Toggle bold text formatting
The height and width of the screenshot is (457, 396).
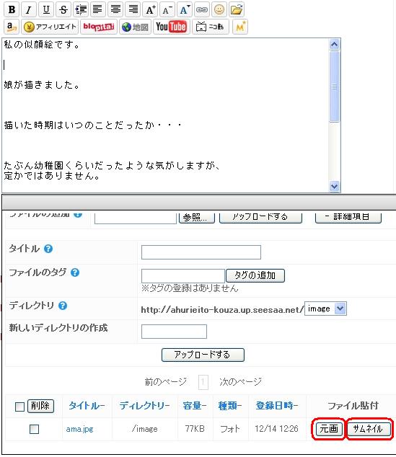click(x=12, y=9)
